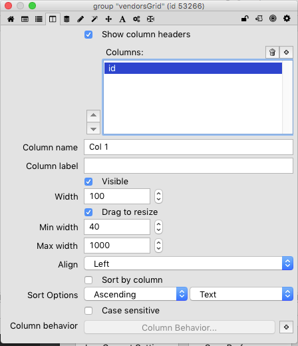Viewport: 298px width, 346px height.
Task: Delete the selected column with the trash icon
Action: pos(272,53)
